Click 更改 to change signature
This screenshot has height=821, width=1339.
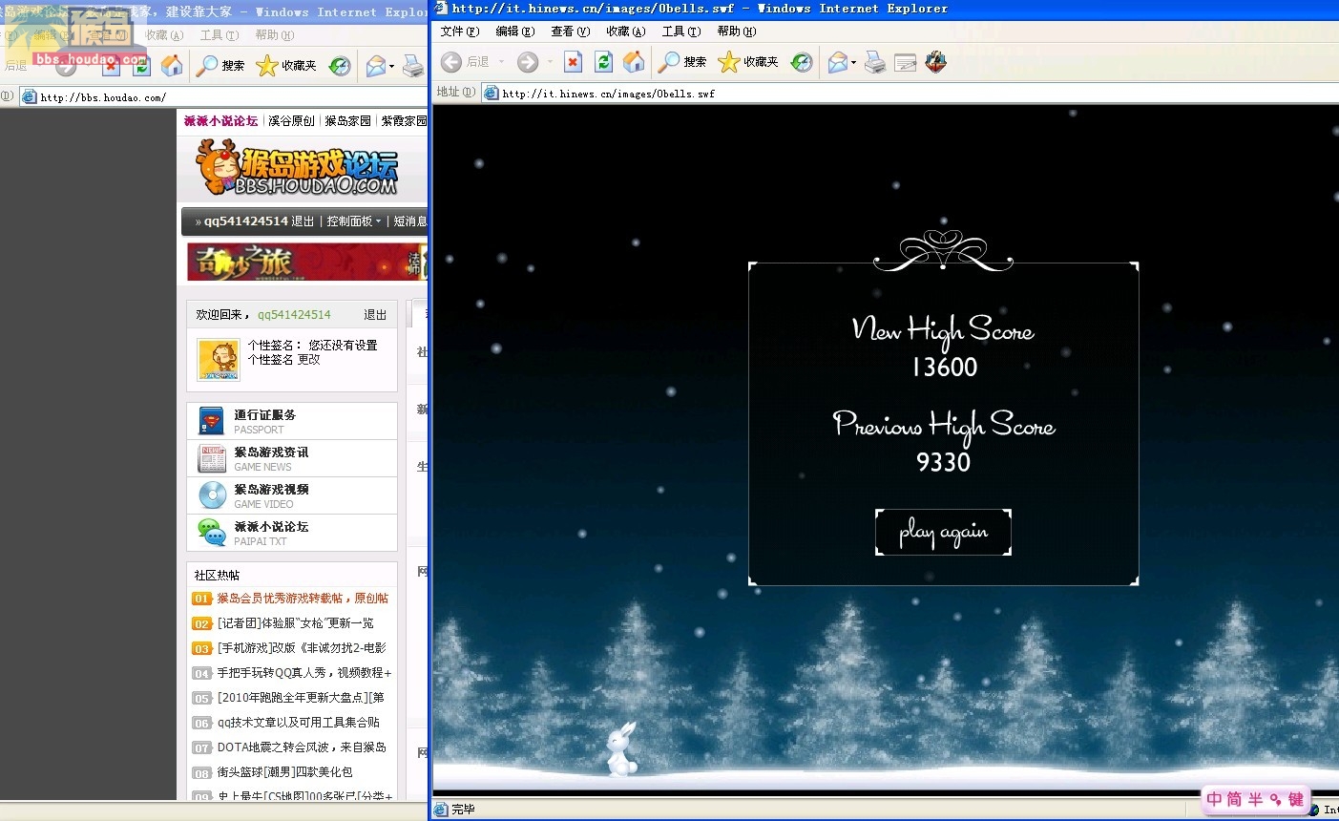pos(308,360)
